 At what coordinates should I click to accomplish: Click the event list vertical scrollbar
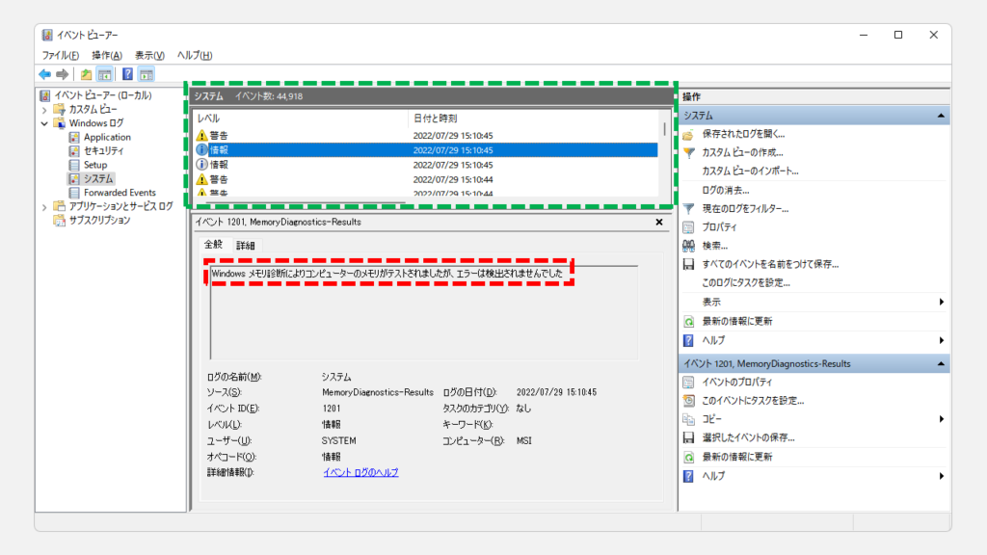click(664, 154)
